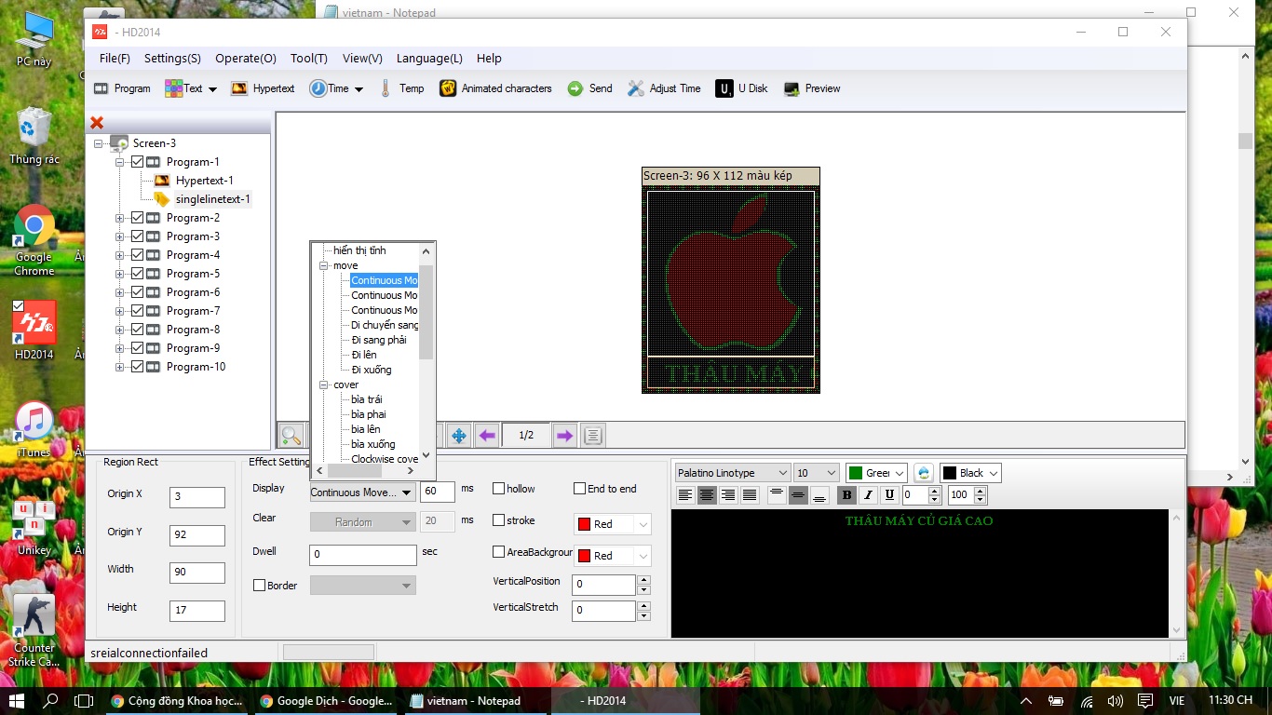Click the picture icon between color dropdowns
Viewport: 1272px width, 715px height.
(923, 473)
